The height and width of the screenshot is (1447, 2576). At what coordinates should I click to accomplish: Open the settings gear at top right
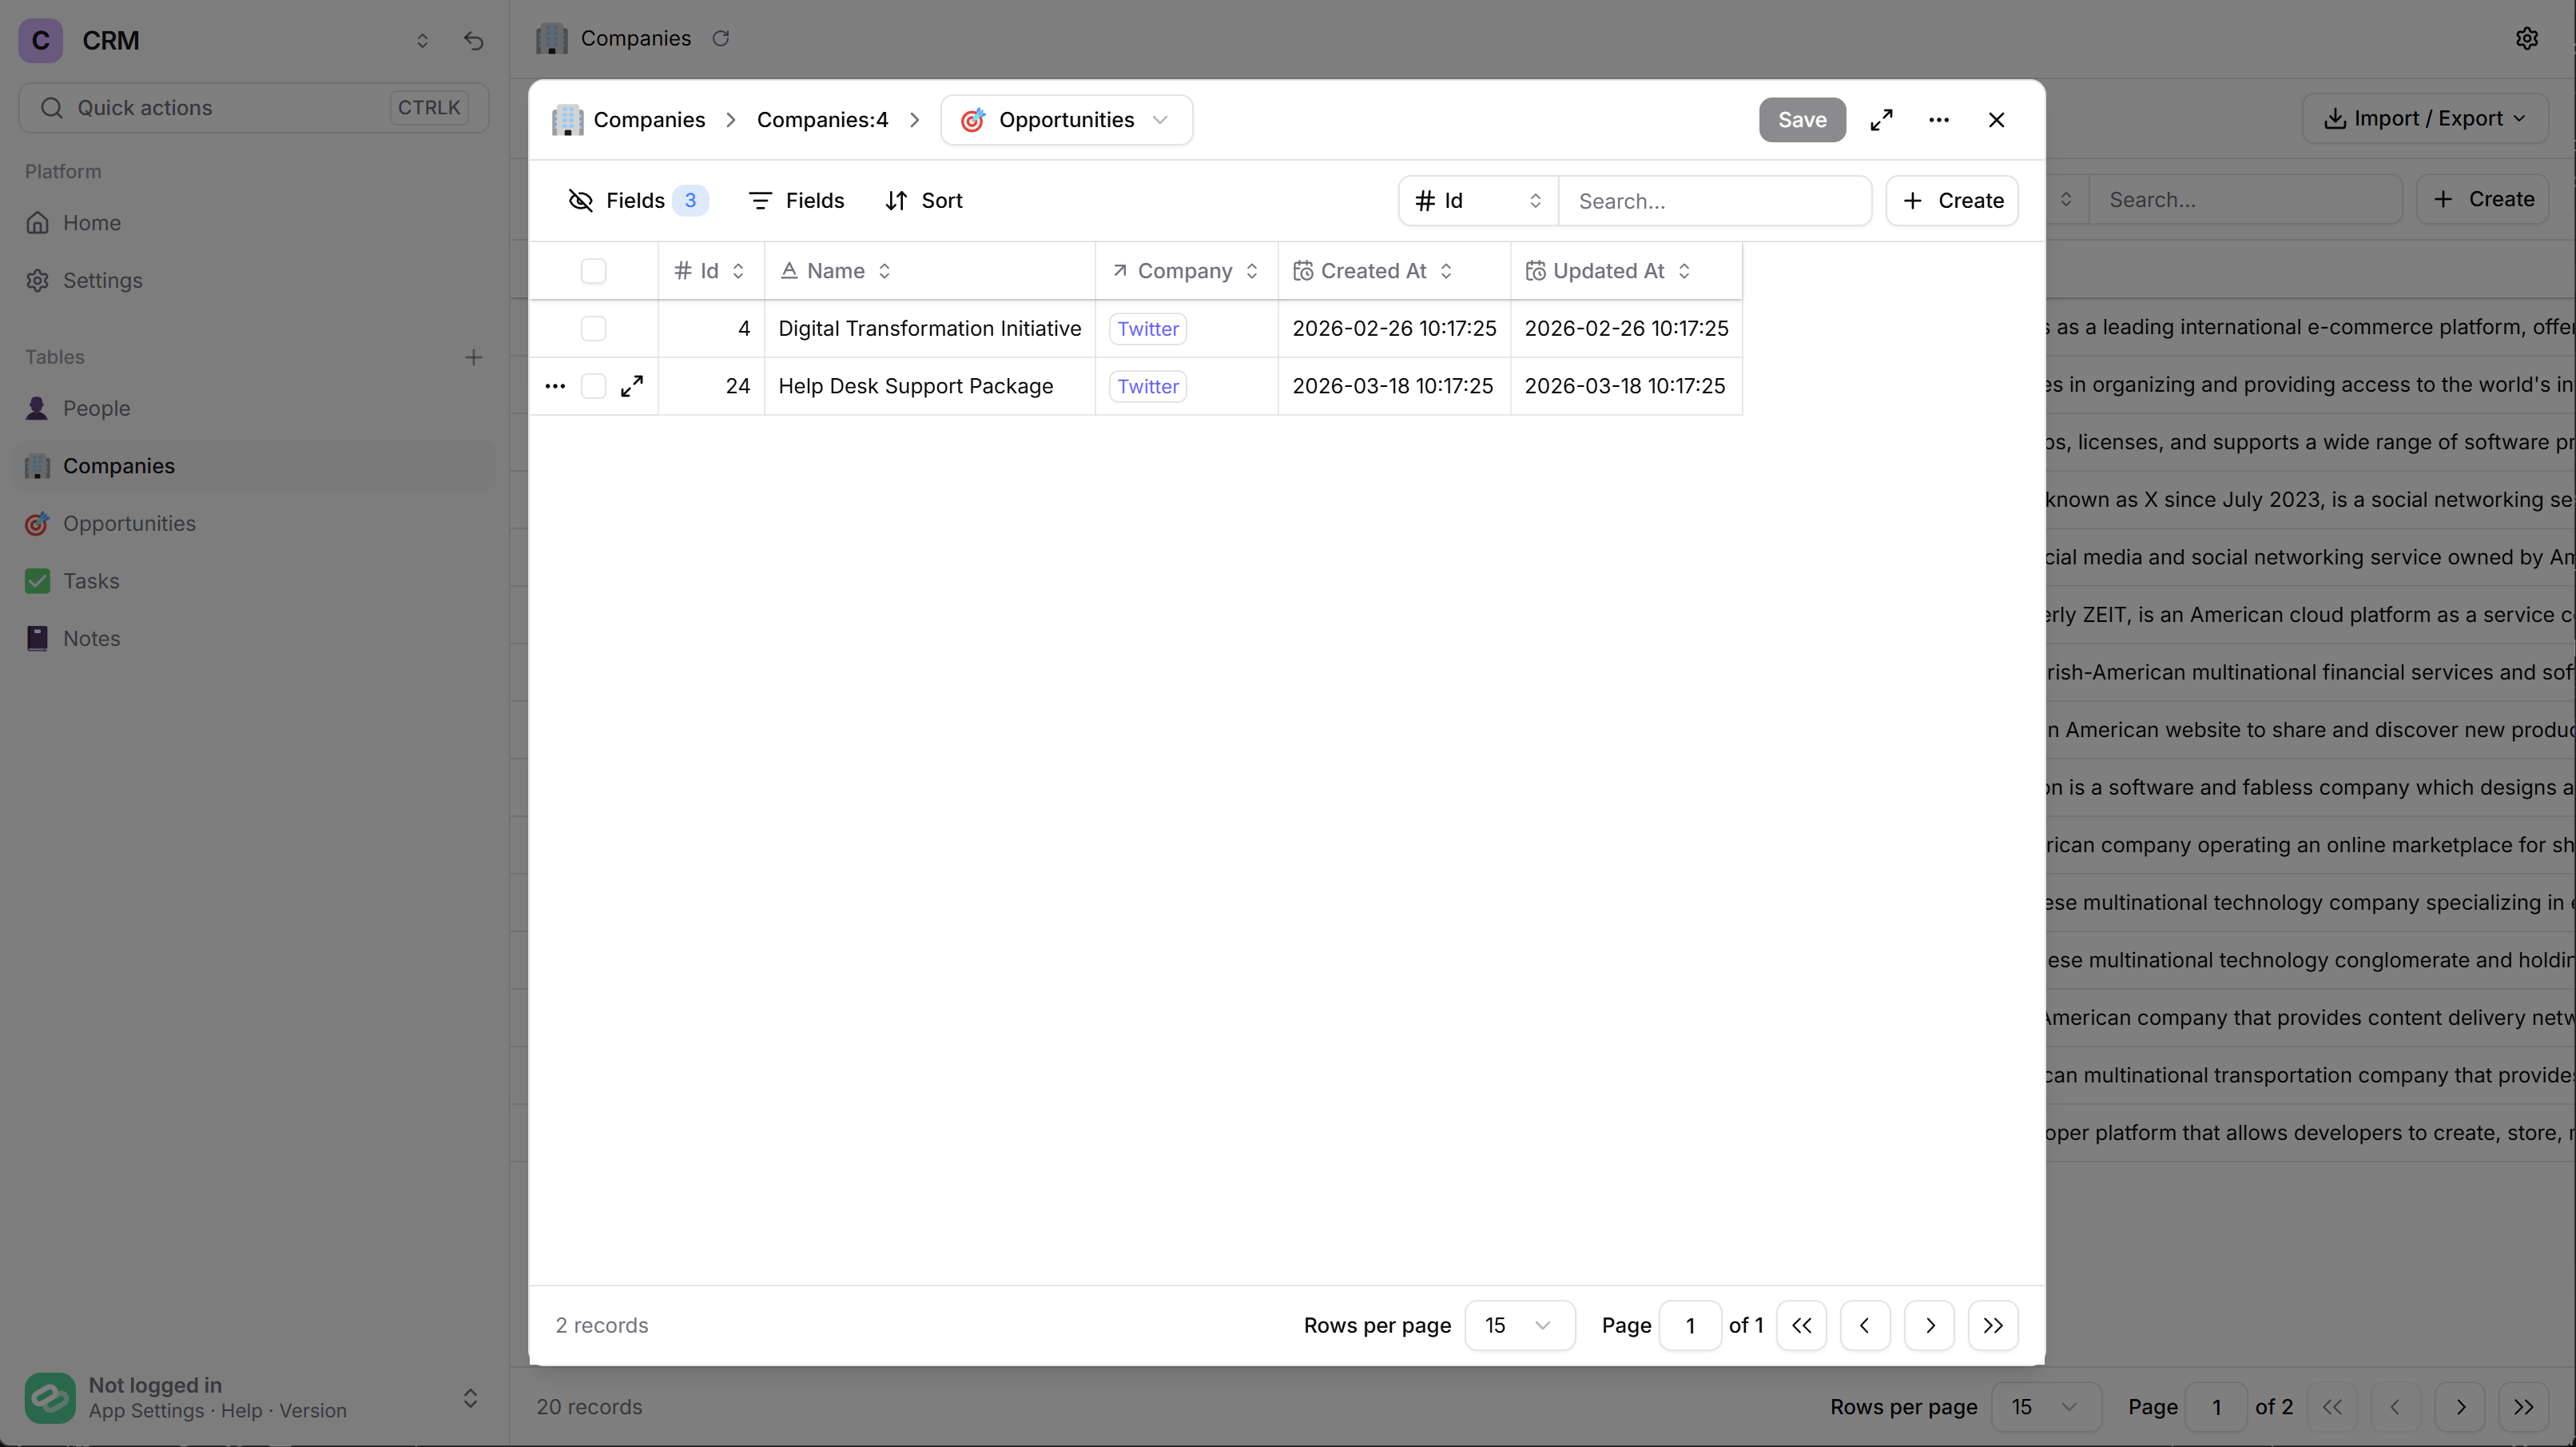pyautogui.click(x=2526, y=38)
